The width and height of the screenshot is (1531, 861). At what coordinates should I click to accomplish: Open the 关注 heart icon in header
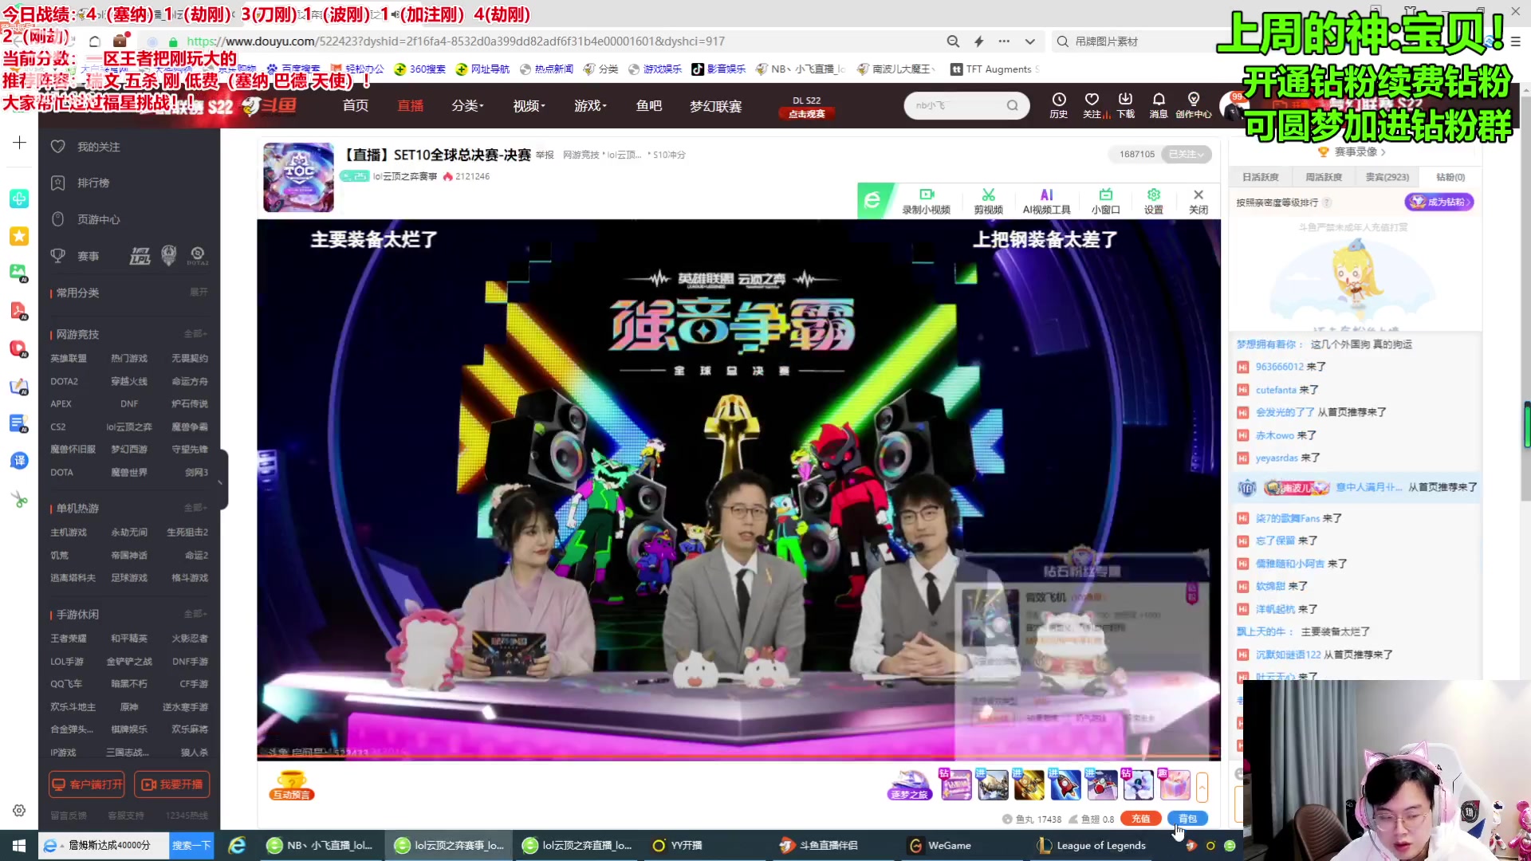[x=1092, y=105]
